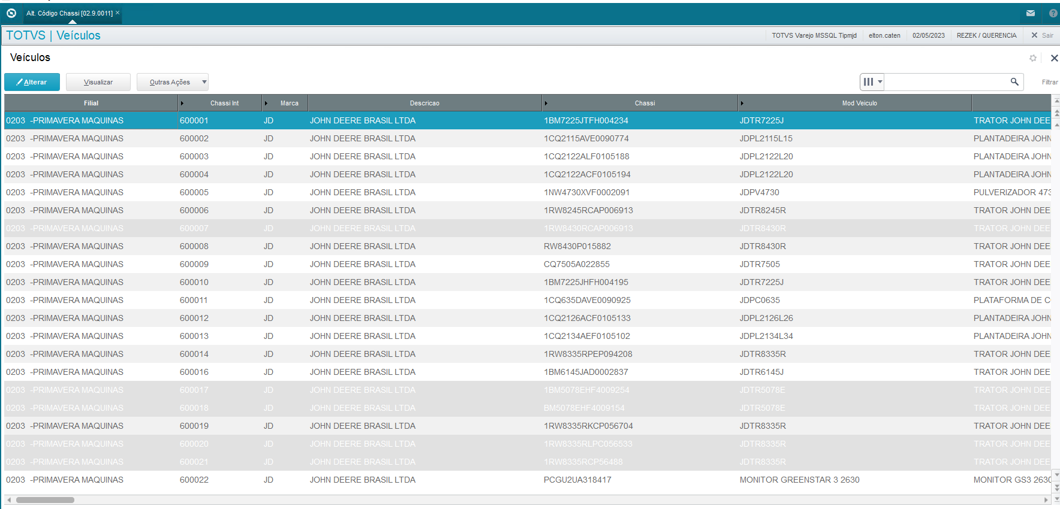Open the Outras Ações dropdown
The width and height of the screenshot is (1060, 509).
(173, 82)
